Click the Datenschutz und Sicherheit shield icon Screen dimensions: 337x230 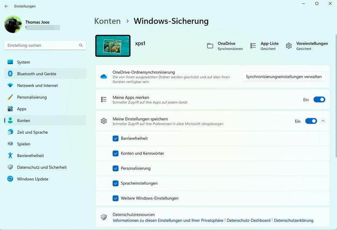[10, 167]
